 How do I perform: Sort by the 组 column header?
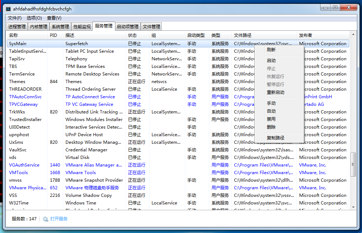click(x=167, y=35)
